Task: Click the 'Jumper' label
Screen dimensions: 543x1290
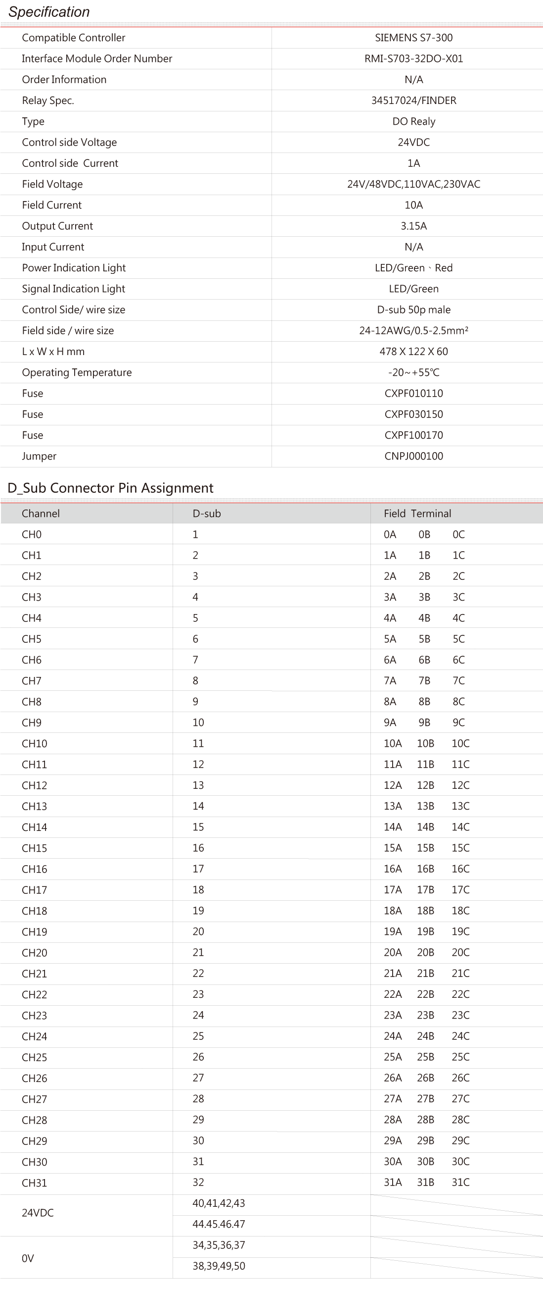Action: tap(39, 456)
